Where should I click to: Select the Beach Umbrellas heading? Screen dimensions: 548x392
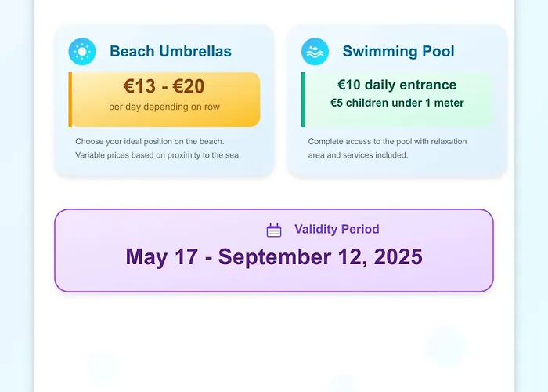pyautogui.click(x=171, y=52)
